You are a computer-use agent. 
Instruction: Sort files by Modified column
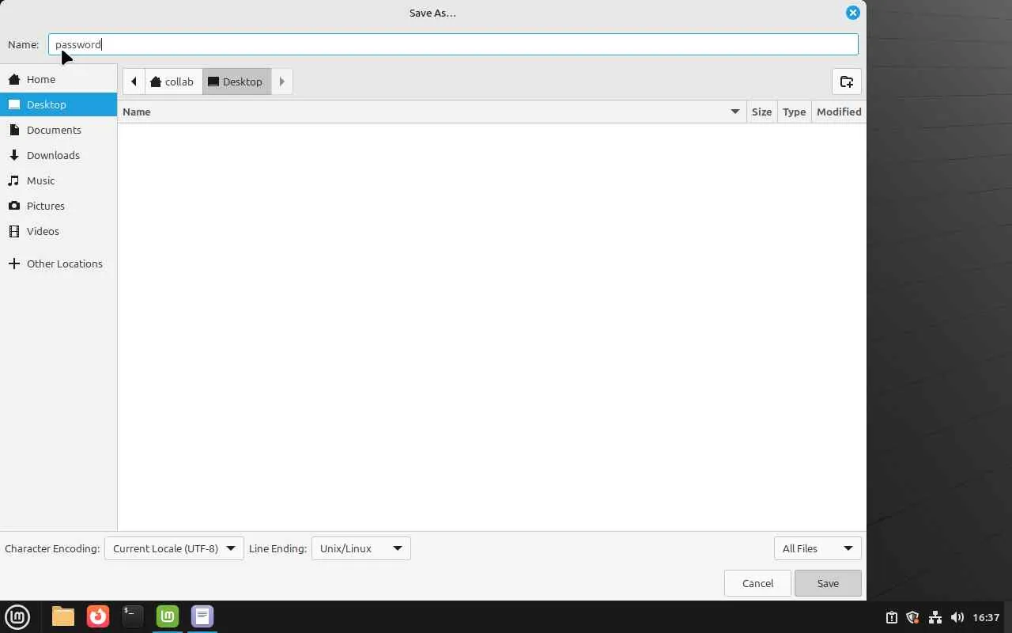(839, 112)
